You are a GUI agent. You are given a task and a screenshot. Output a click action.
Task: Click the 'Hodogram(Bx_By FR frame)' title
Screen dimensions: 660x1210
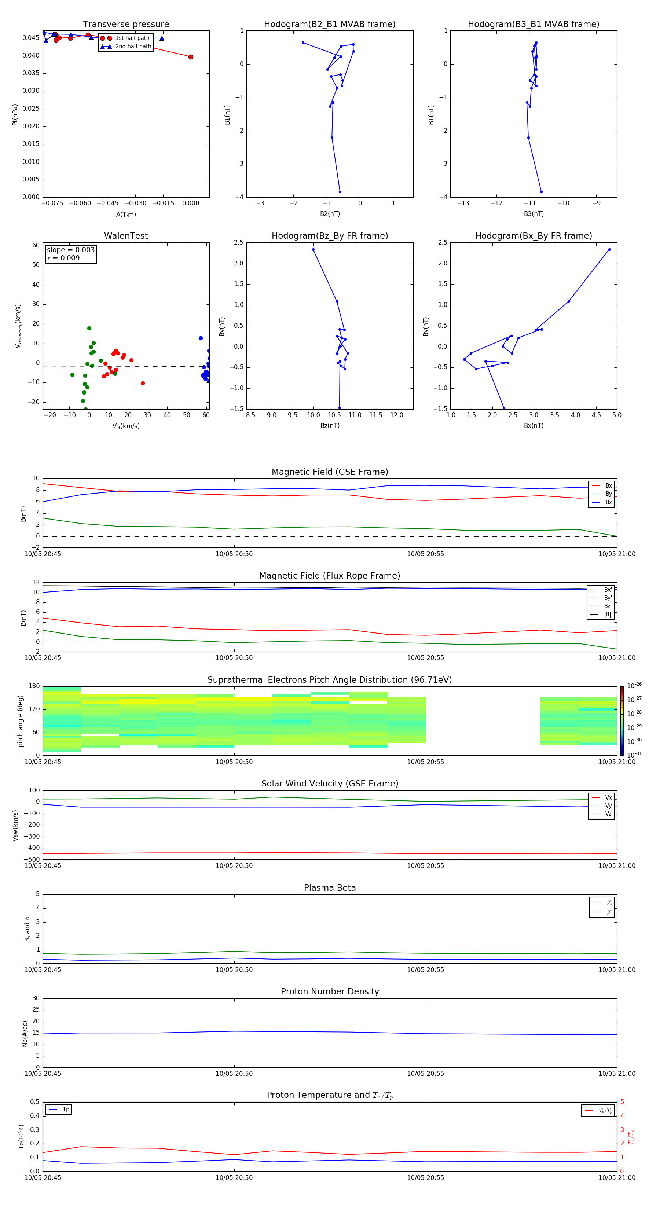(x=533, y=236)
